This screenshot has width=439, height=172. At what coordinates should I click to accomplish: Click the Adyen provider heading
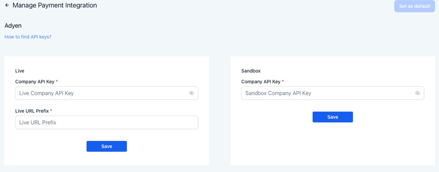(x=13, y=26)
